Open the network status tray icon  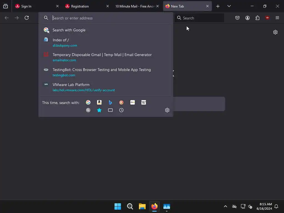(243, 206)
